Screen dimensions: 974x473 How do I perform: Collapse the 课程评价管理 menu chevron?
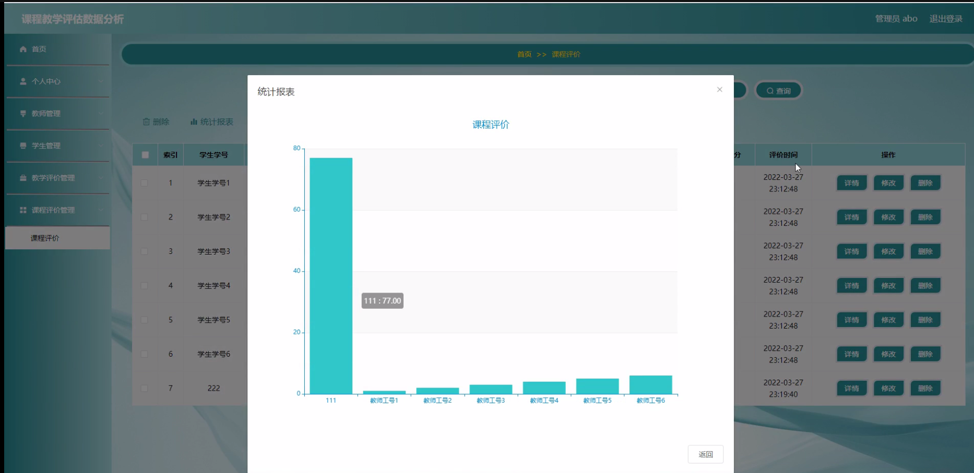(101, 210)
